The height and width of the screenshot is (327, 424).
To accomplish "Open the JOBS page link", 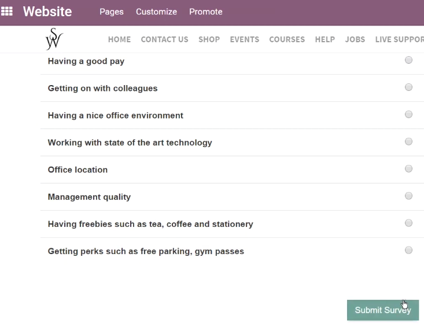I will click(x=355, y=39).
